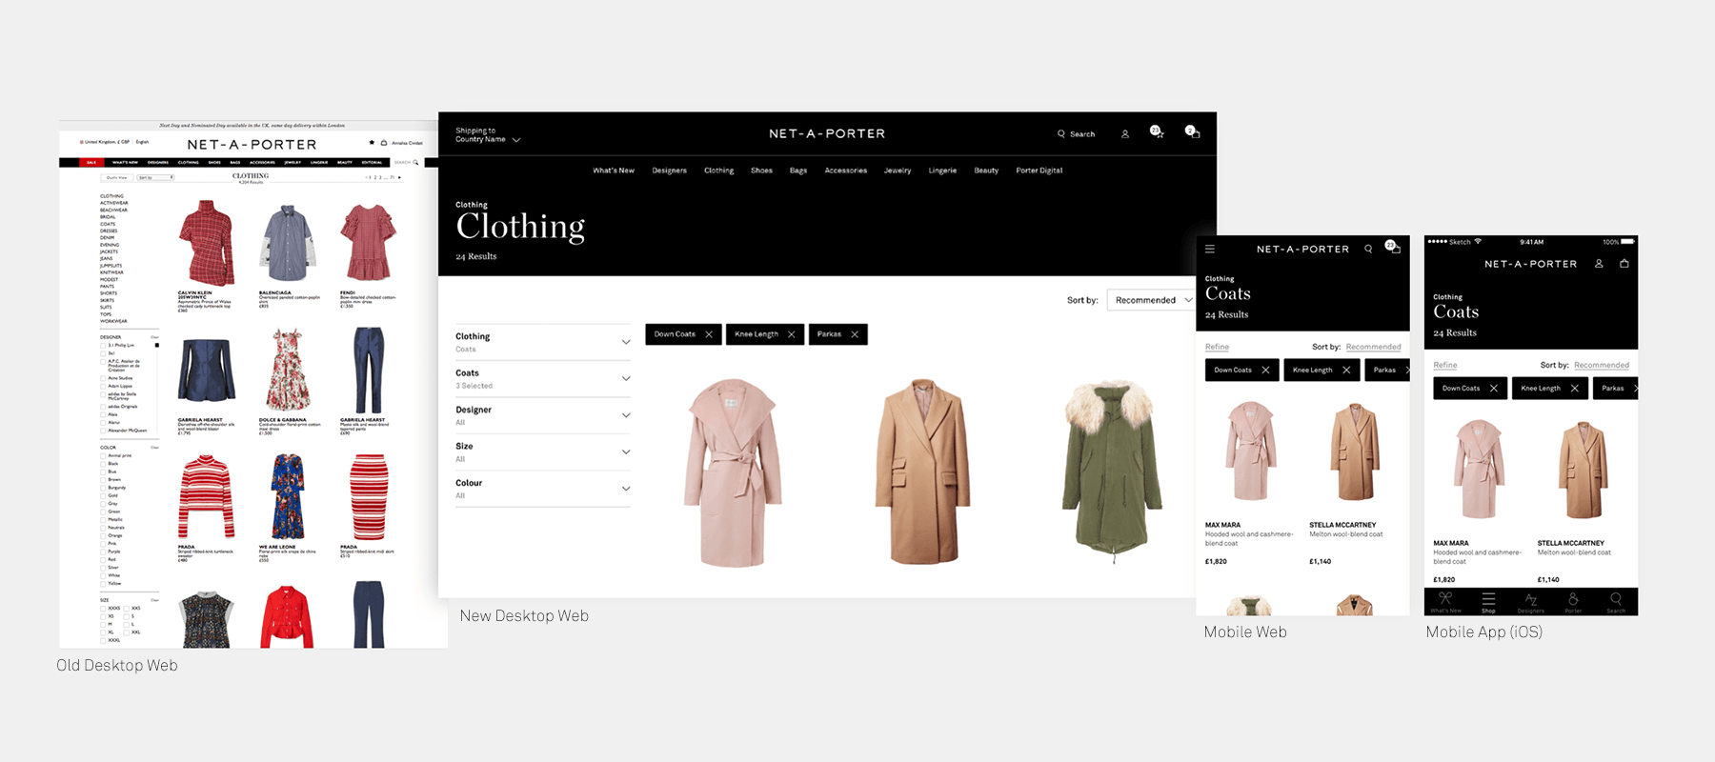Open shopping bag in Mobile App header
This screenshot has width=1715, height=762.
click(x=1624, y=264)
